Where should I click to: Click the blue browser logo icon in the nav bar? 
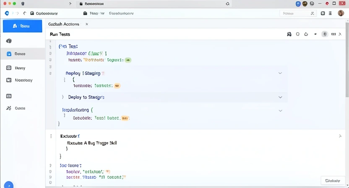tap(7, 13)
